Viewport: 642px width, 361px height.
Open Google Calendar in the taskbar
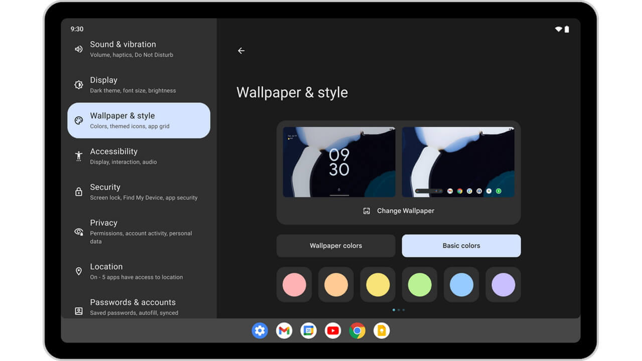point(308,331)
